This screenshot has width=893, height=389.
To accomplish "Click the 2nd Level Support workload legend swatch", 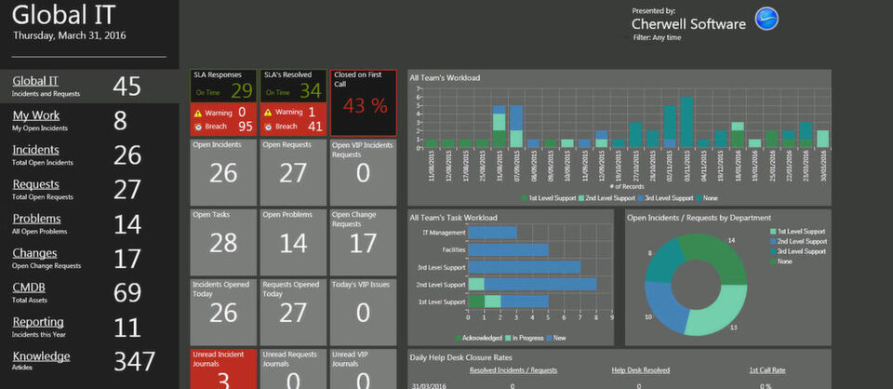I will (581, 198).
